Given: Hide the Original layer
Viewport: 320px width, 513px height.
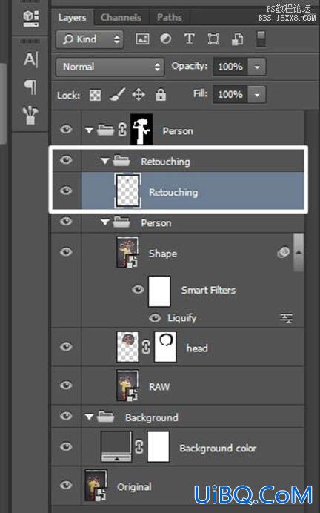Looking at the screenshot, I should (x=67, y=485).
